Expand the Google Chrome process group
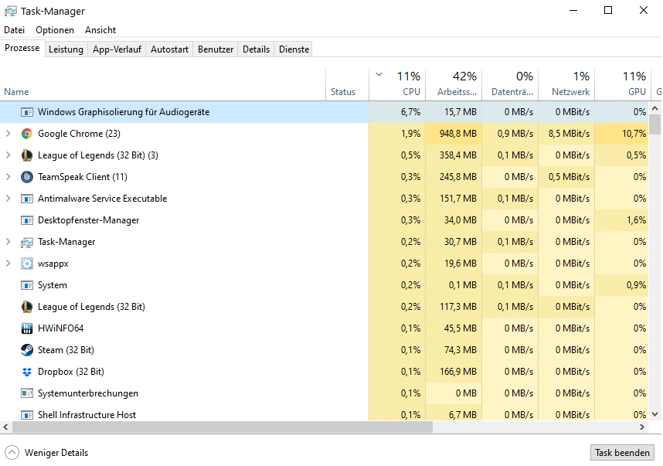 coord(8,134)
